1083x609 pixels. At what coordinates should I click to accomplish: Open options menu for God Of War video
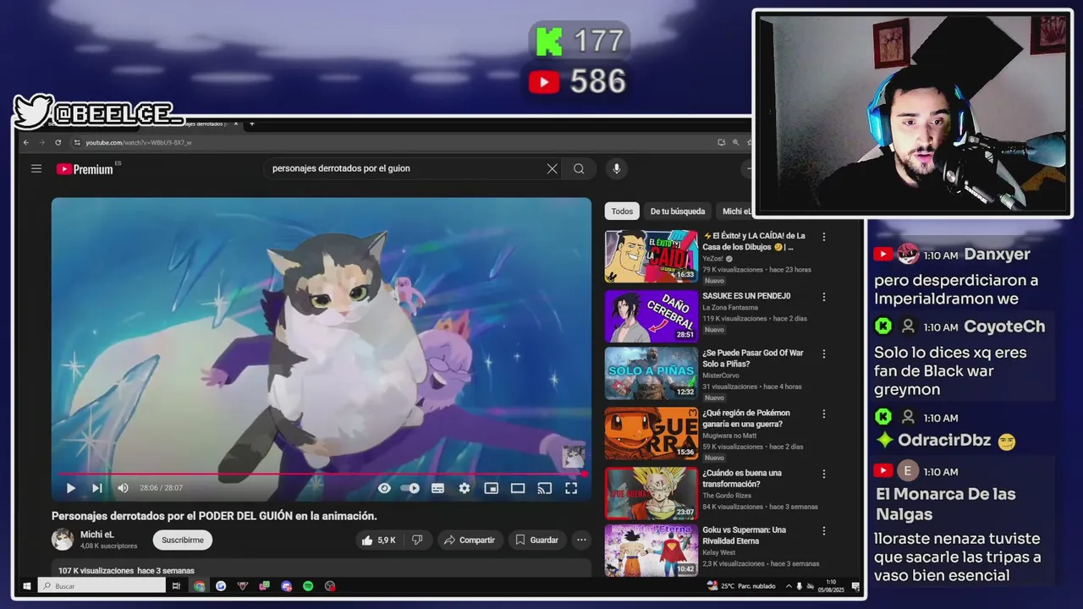coord(824,354)
